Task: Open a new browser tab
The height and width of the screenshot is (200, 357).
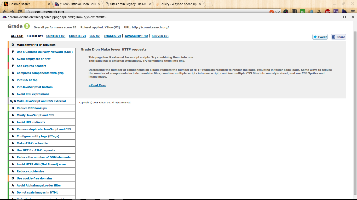Action: tap(208, 4)
